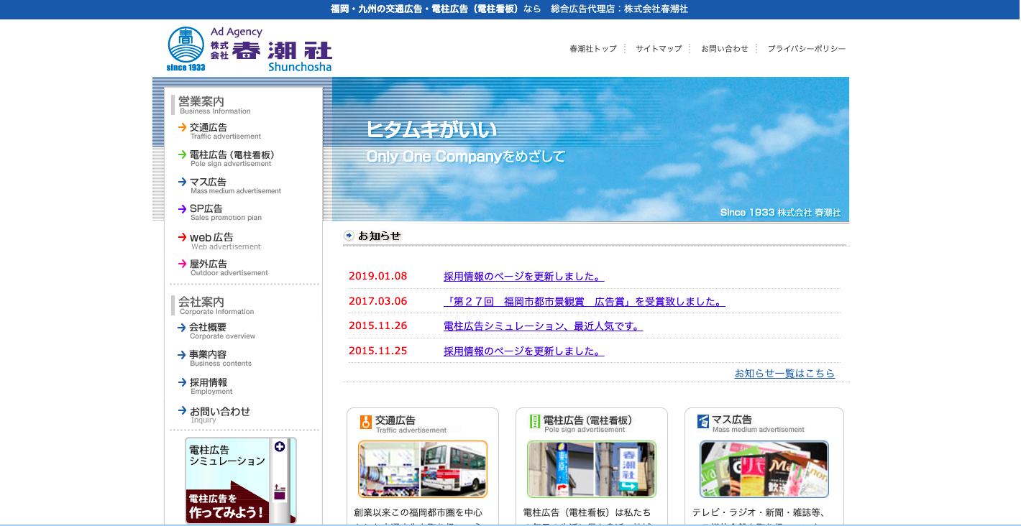Follow the お知らせ一覧はこちら link
Screen dimensions: 1021x526
click(x=784, y=373)
